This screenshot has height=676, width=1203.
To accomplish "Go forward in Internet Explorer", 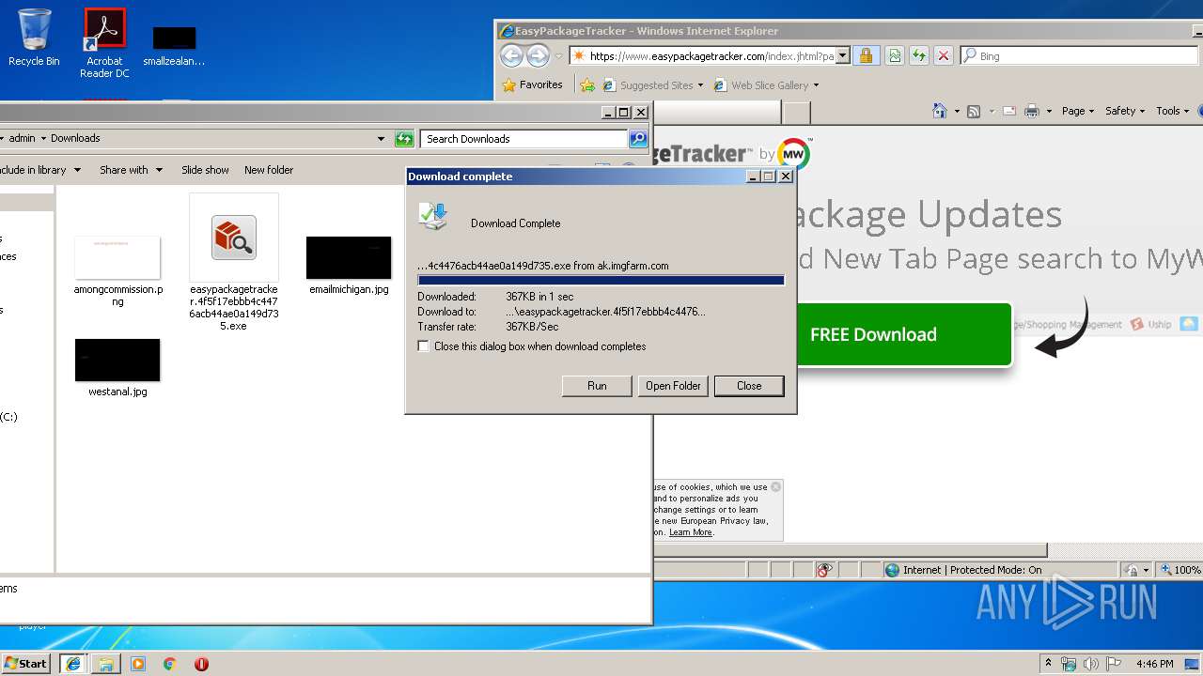I will click(538, 56).
